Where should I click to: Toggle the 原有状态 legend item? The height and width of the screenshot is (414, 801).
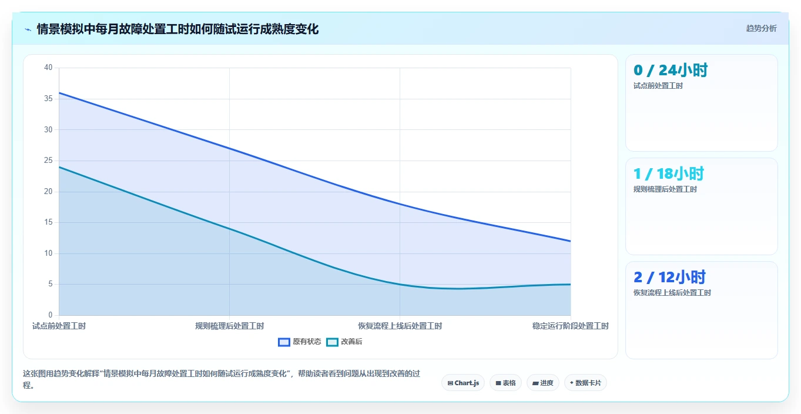coord(300,342)
